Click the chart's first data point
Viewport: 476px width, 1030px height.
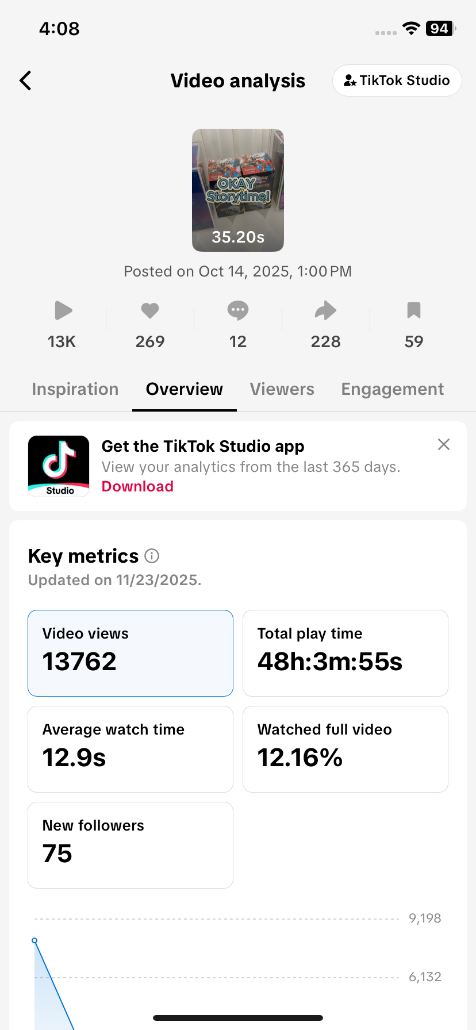pyautogui.click(x=34, y=941)
